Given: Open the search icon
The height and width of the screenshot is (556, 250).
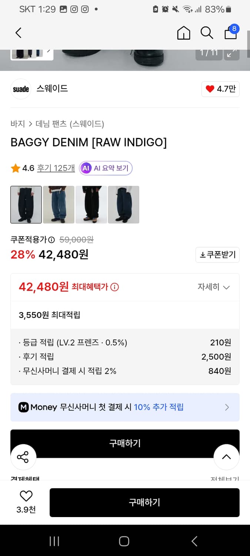Looking at the screenshot, I should (207, 33).
